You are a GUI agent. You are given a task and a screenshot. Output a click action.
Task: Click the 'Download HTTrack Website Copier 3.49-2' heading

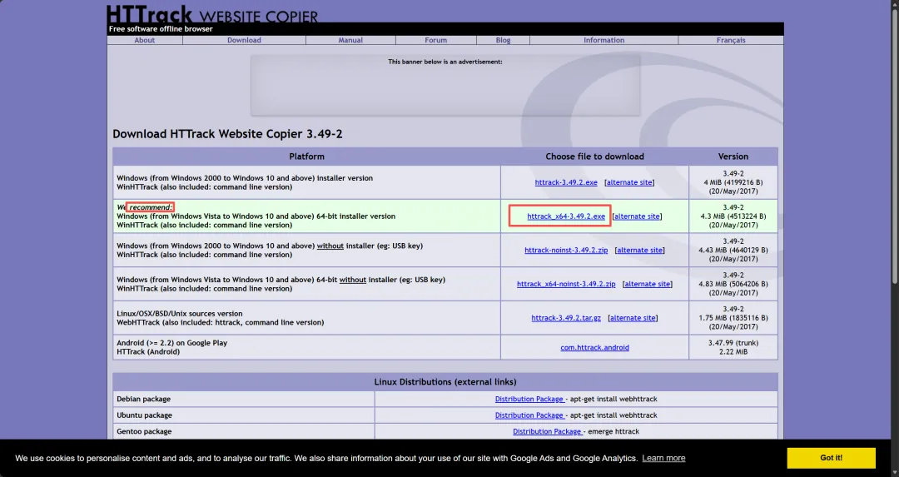[227, 133]
